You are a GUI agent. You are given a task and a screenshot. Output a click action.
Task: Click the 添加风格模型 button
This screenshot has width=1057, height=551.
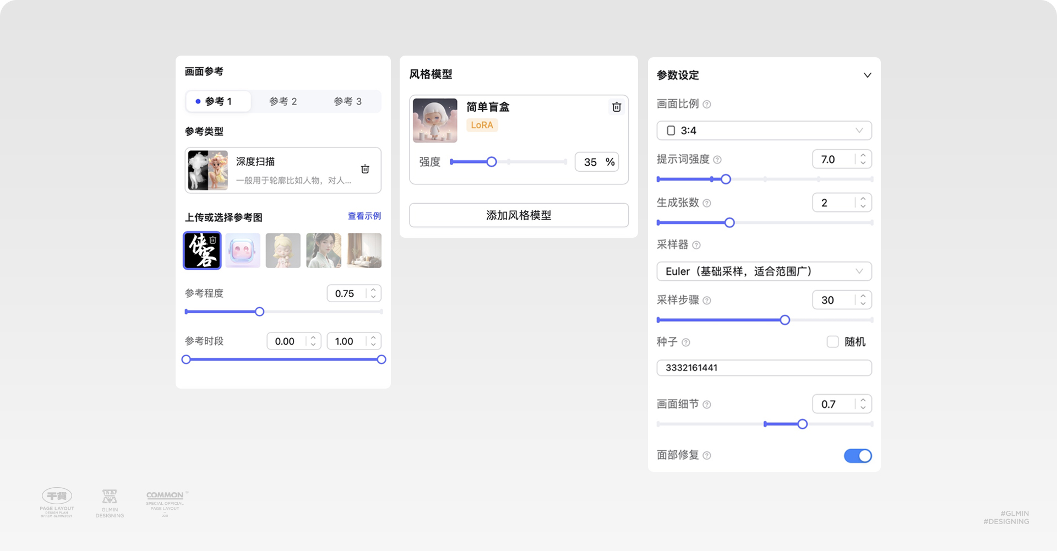point(518,215)
